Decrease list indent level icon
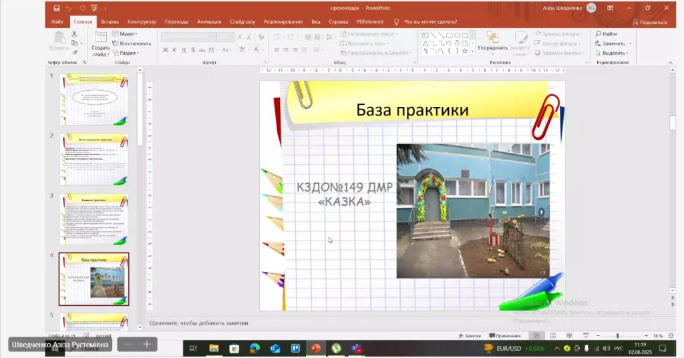 click(x=308, y=37)
